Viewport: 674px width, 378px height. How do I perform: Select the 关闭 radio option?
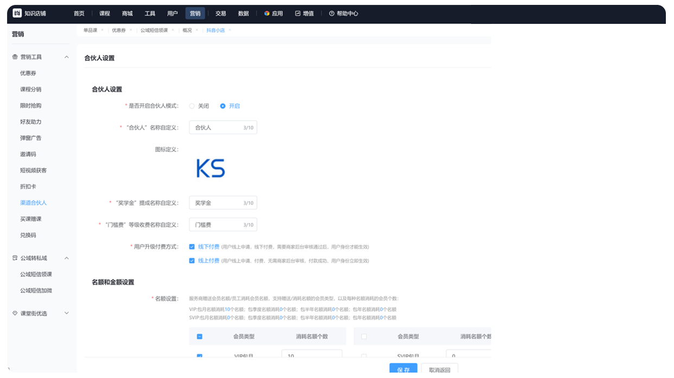[192, 106]
